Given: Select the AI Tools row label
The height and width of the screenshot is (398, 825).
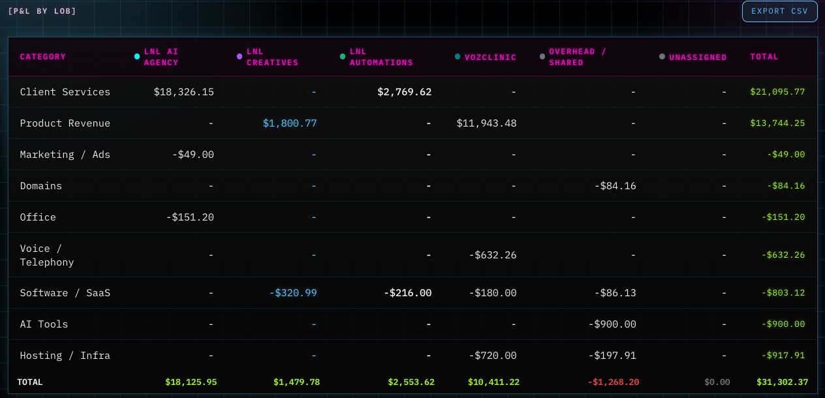Looking at the screenshot, I should [x=44, y=324].
